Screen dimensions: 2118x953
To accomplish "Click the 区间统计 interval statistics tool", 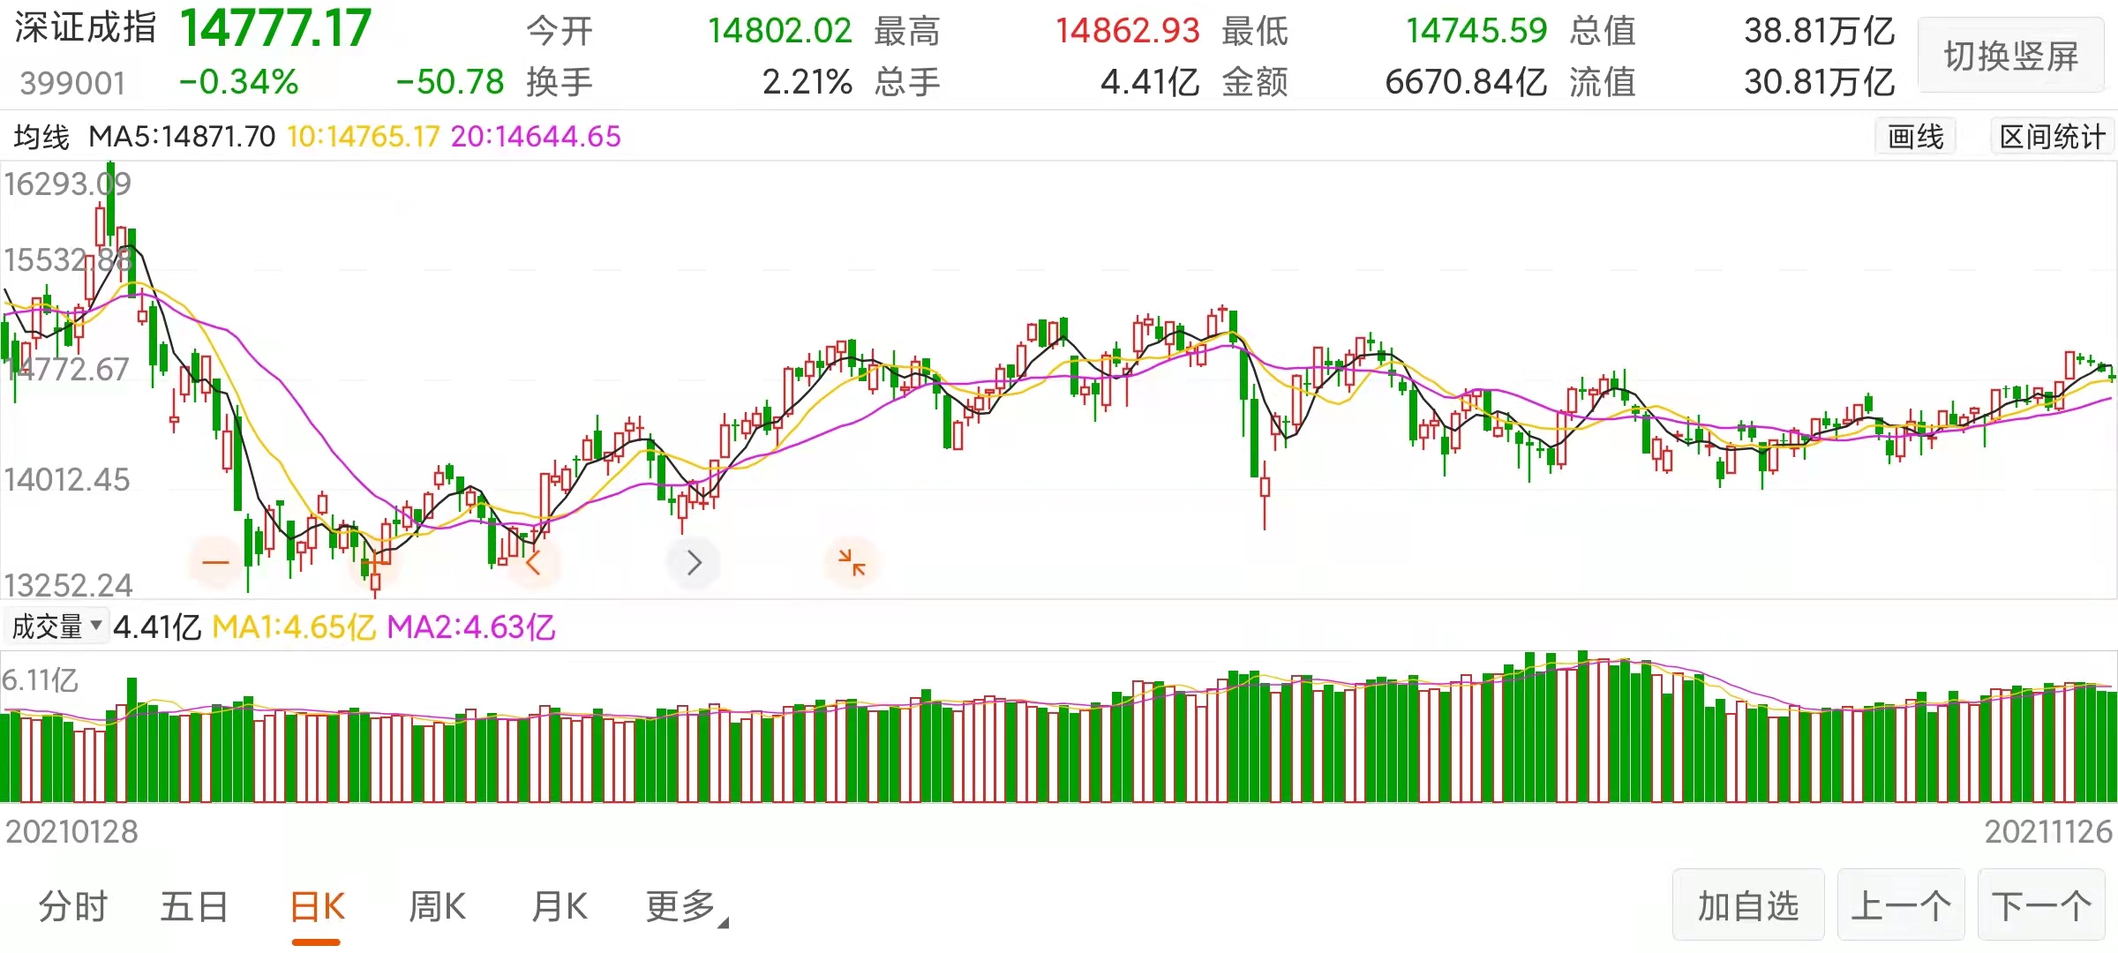I will click(x=2050, y=137).
